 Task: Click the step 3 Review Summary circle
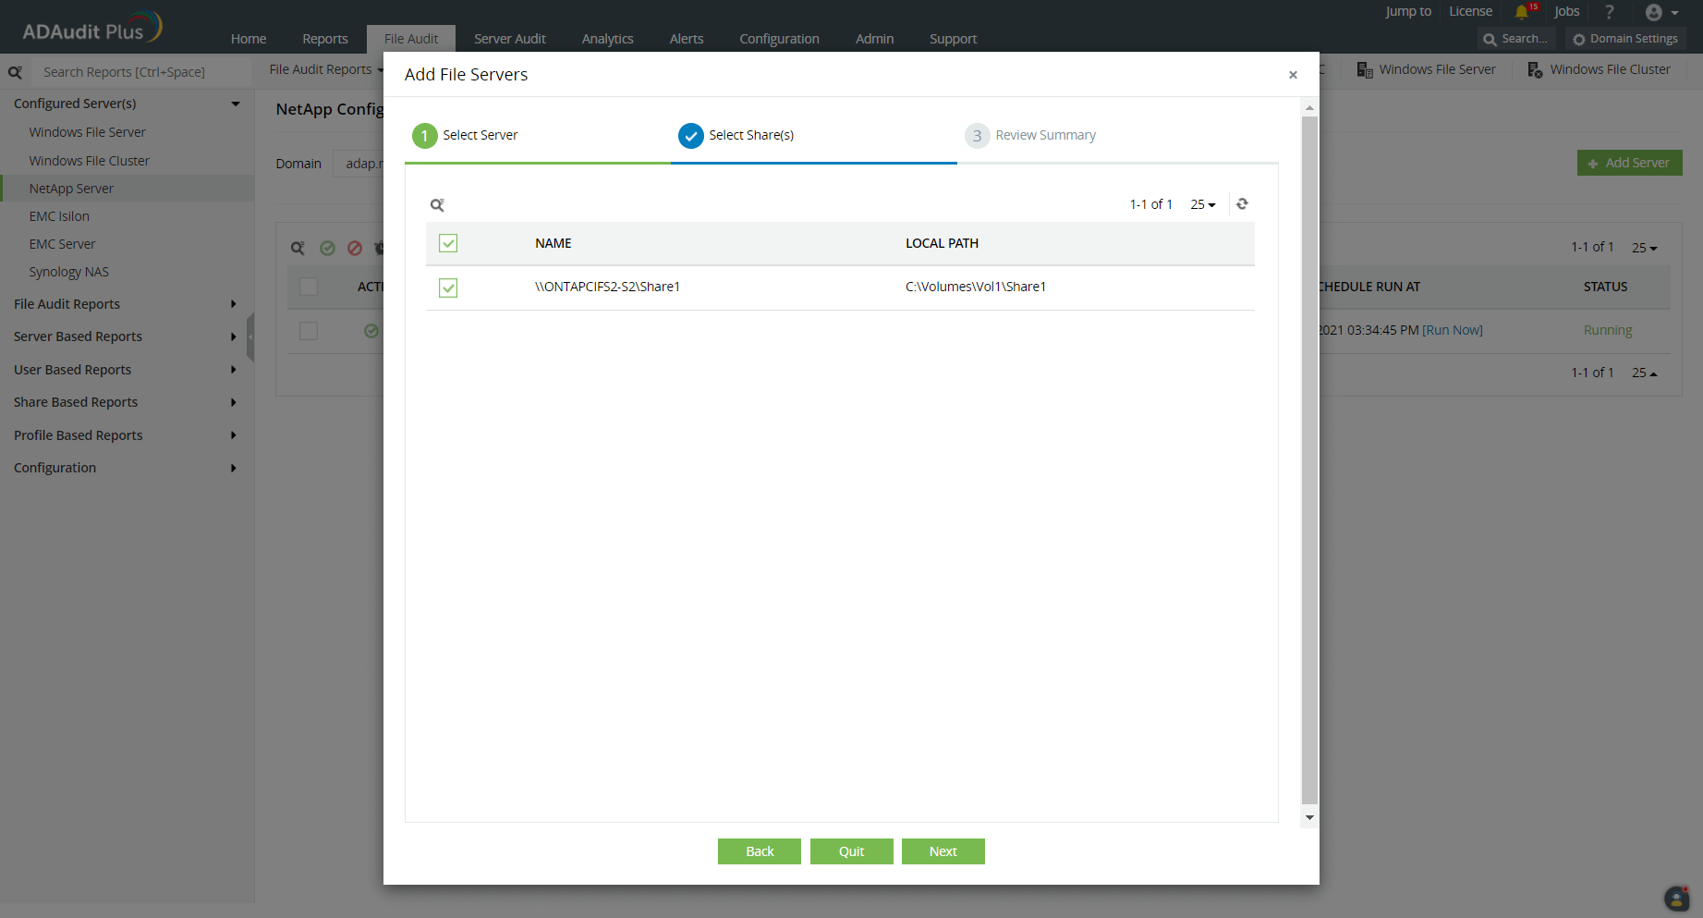tap(977, 136)
